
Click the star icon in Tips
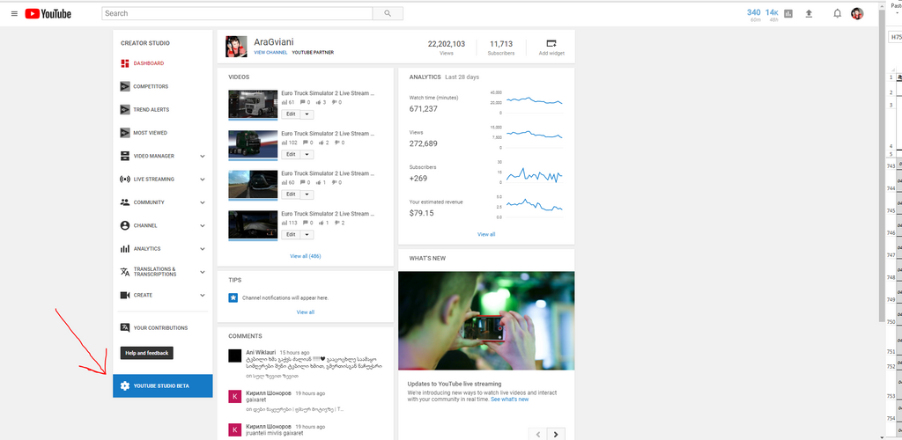(233, 297)
